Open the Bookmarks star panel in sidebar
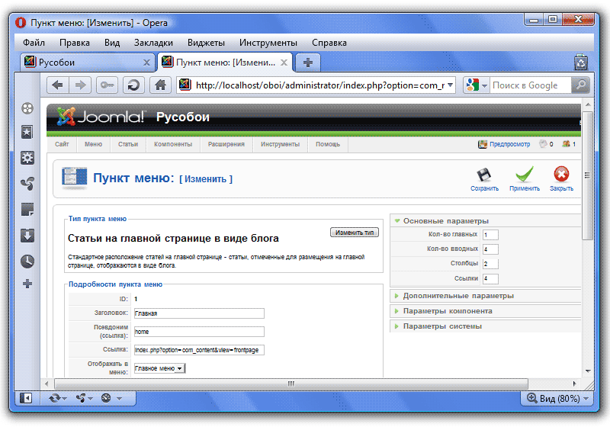 pos(27,133)
